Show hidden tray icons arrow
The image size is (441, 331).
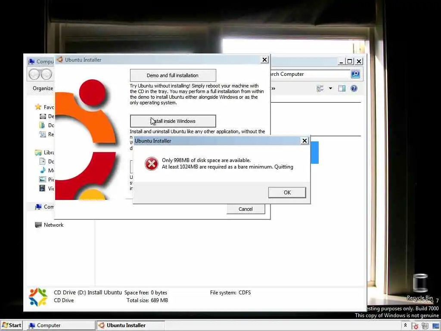(x=405, y=325)
